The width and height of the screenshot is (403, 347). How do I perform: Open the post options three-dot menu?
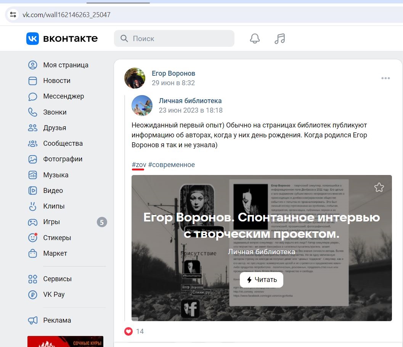[x=385, y=78]
